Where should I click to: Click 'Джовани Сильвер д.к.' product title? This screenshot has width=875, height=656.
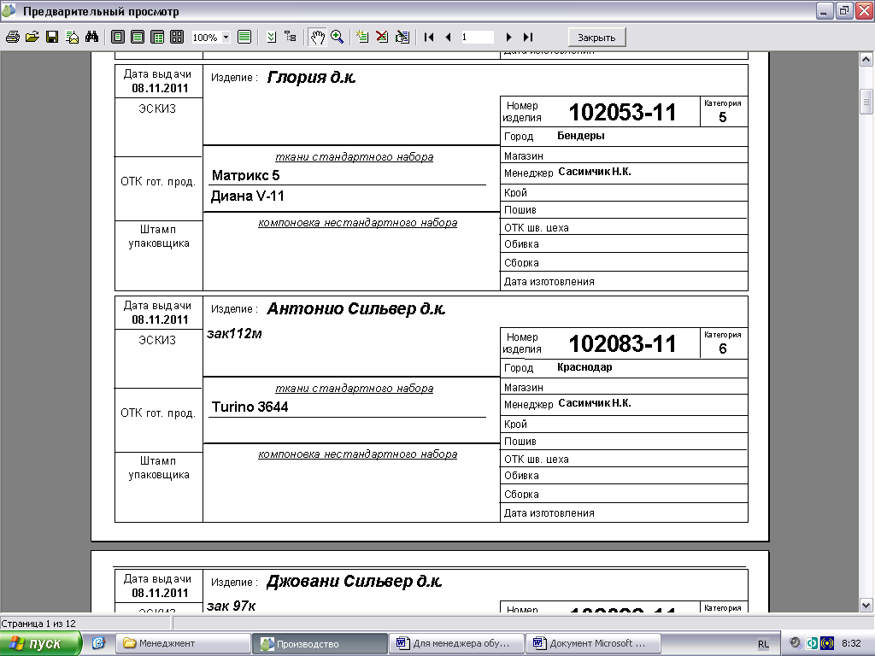pos(355,581)
